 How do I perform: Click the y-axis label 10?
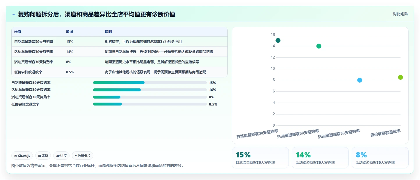pyautogui.click(x=273, y=69)
